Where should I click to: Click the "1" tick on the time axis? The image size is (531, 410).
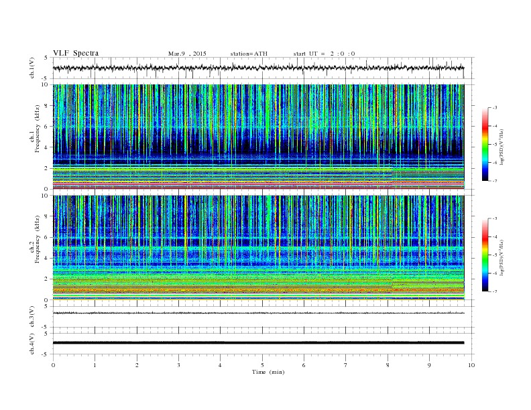pos(95,365)
